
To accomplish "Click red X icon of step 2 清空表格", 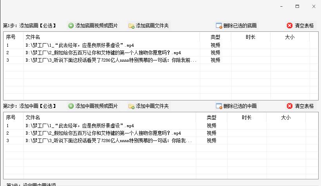I will tap(290, 106).
